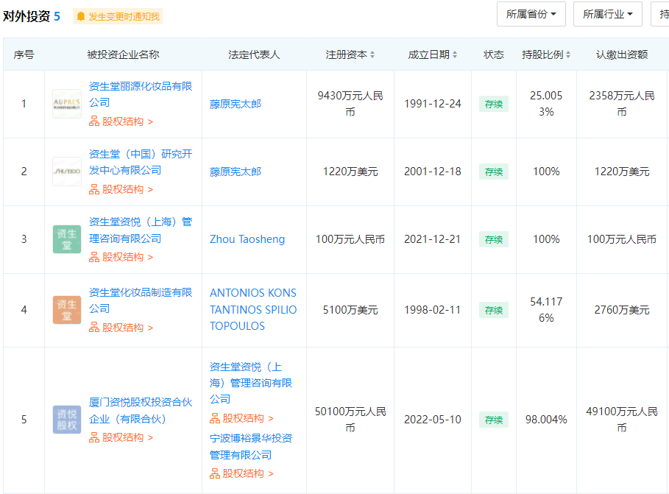Click the 50100万元人民币 registered capital cell
The width and height of the screenshot is (669, 494).
[x=350, y=420]
